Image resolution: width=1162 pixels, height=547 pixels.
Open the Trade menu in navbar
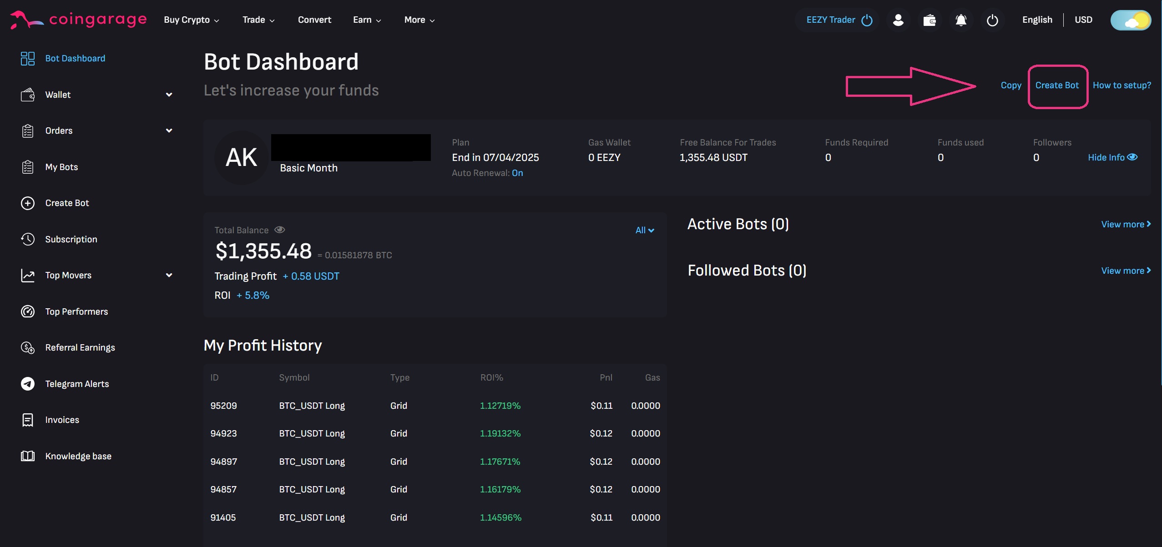click(x=258, y=20)
